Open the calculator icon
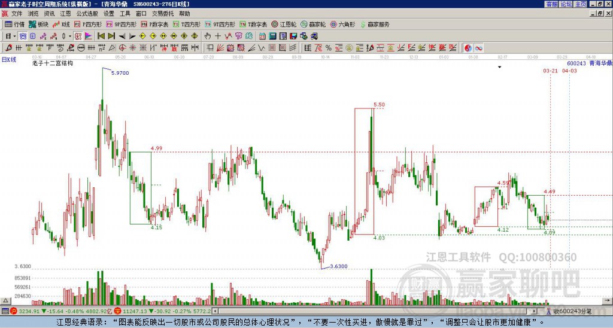The height and width of the screenshot is (328, 613). [272, 36]
